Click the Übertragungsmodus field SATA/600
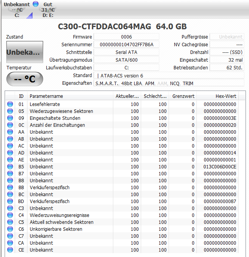Viewport: 249px width, 257px height. (x=126, y=60)
